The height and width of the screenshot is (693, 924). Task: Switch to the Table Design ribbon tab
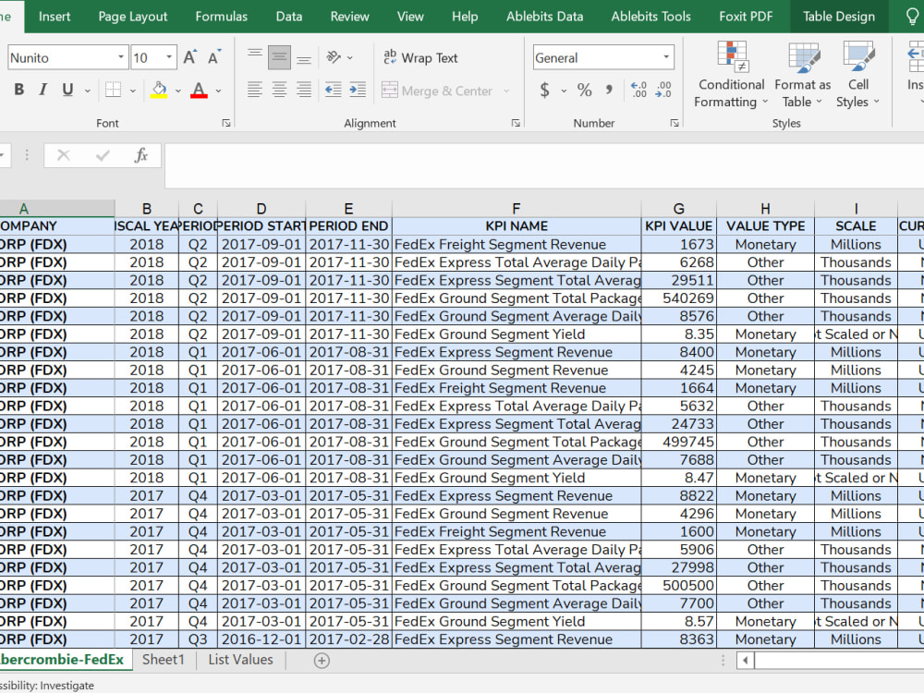click(x=839, y=16)
